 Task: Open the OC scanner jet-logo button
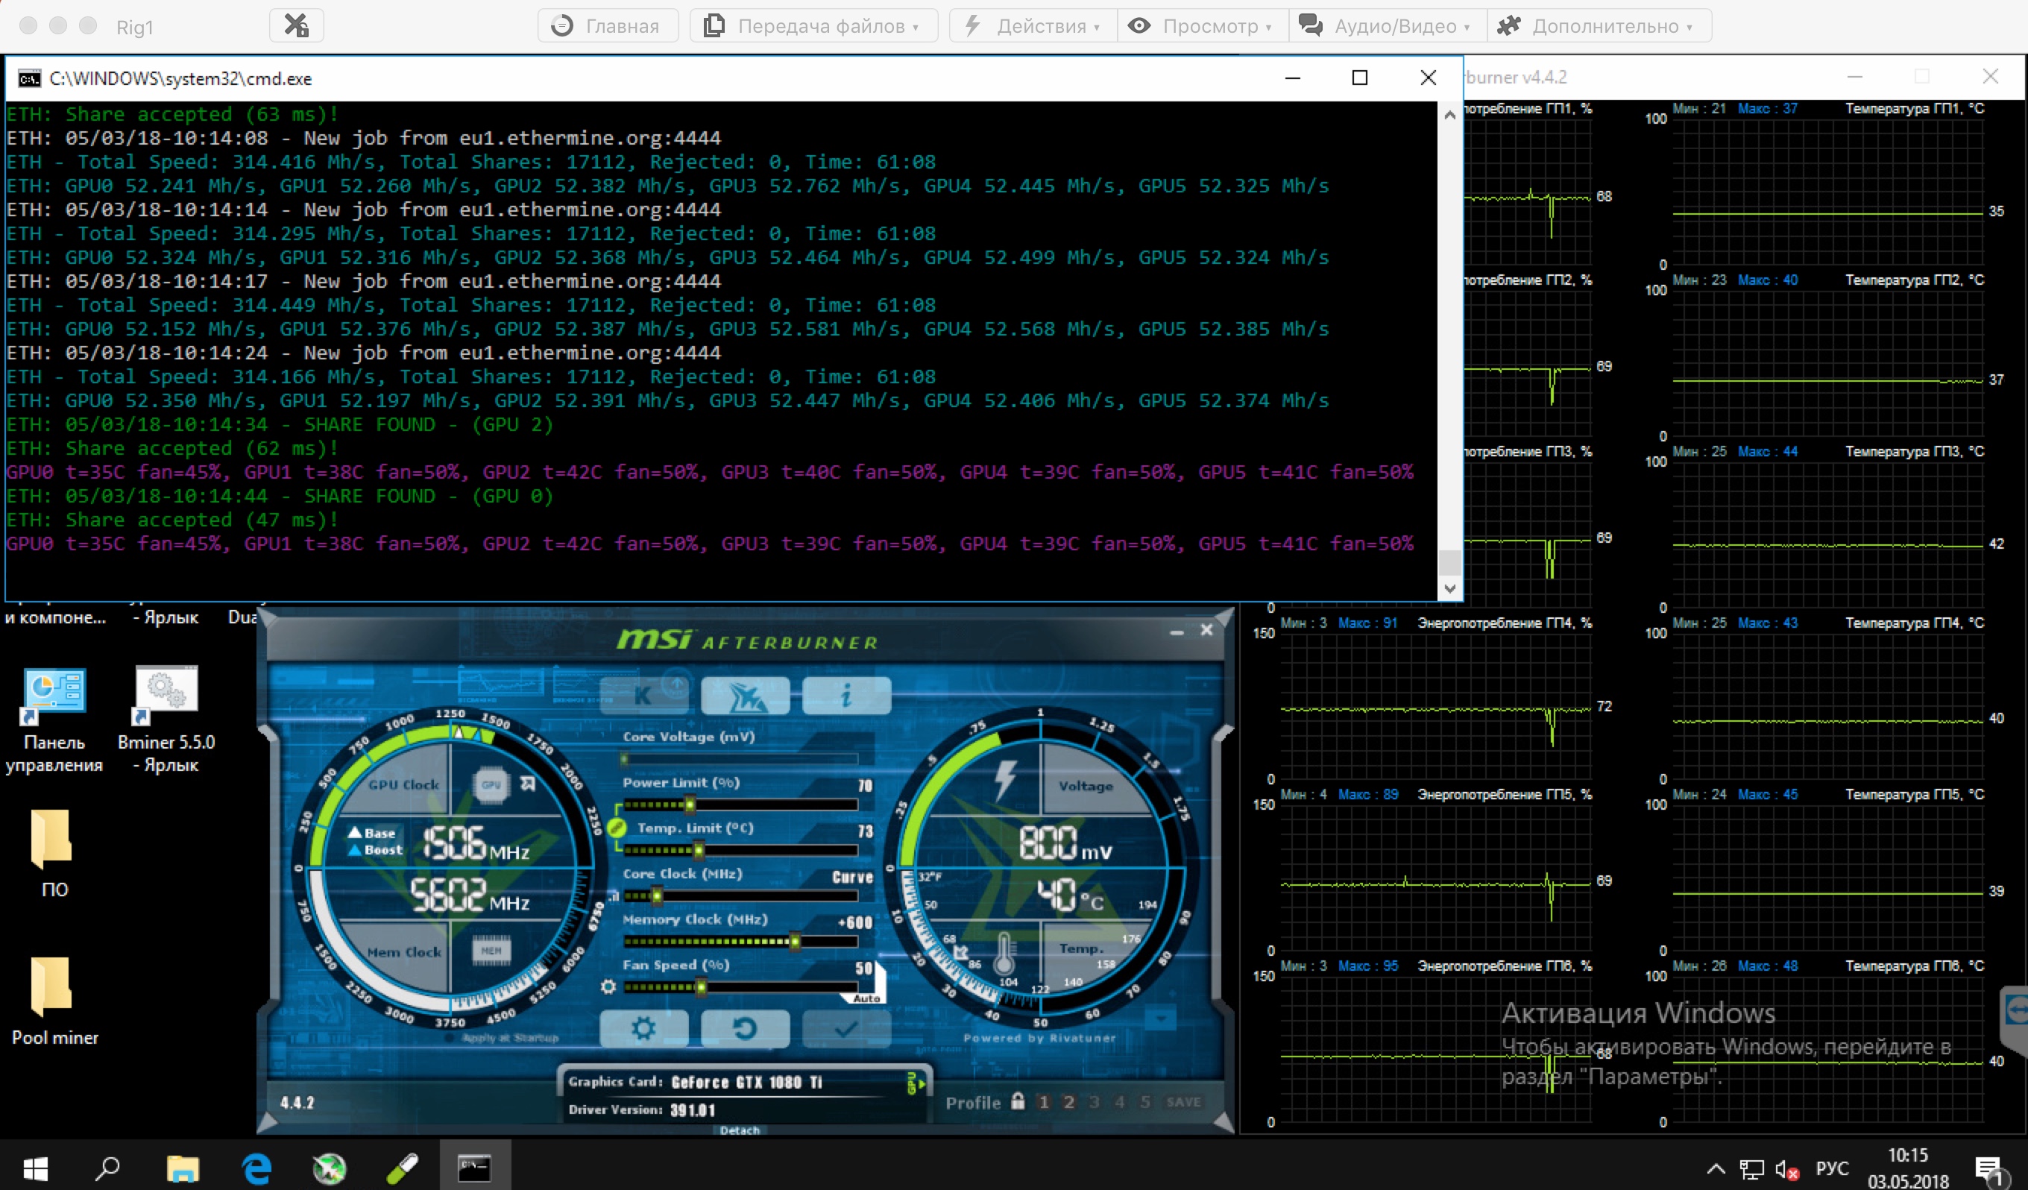[x=745, y=695]
